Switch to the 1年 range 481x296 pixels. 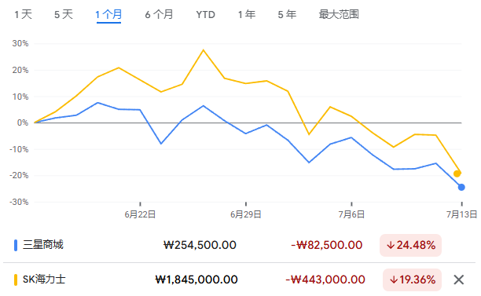[247, 14]
